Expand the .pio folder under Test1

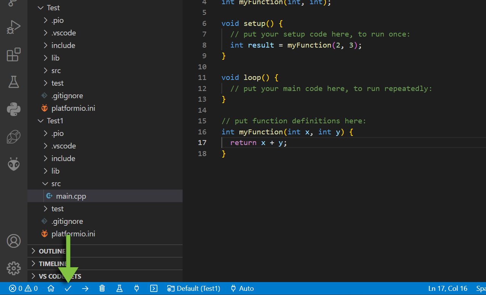[x=105, y=133]
